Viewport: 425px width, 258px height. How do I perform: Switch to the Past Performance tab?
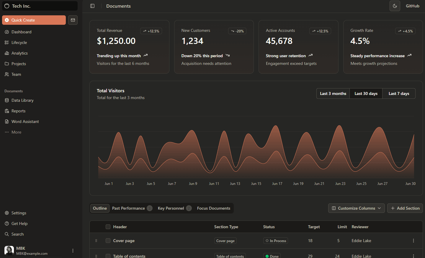tap(129, 208)
